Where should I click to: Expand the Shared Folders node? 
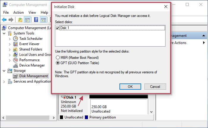(10, 49)
